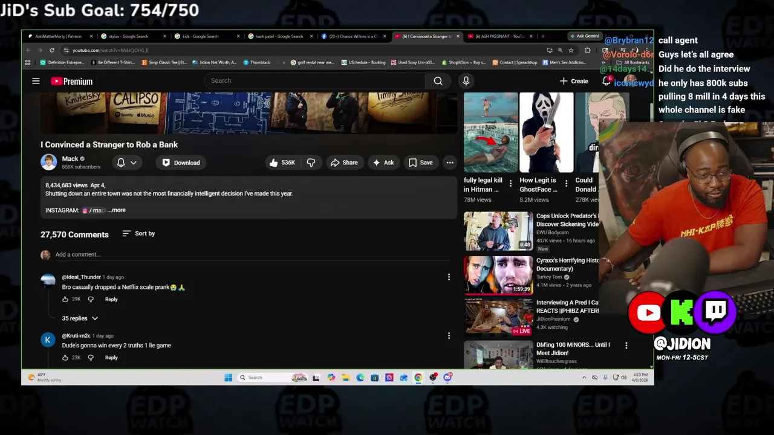774x435 pixels.
Task: Click the magnifier search button on YouTube
Action: tap(438, 81)
